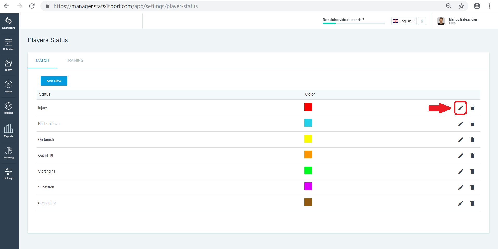This screenshot has height=249, width=498.
Task: Click the red Injury color swatch
Action: [308, 107]
